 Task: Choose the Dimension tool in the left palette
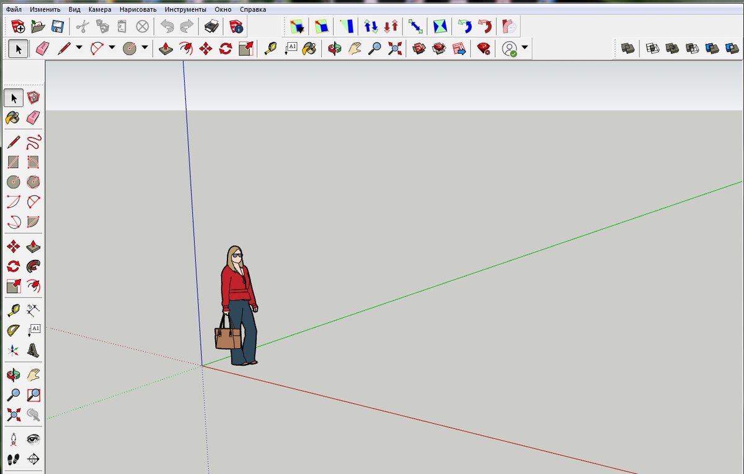tap(33, 311)
